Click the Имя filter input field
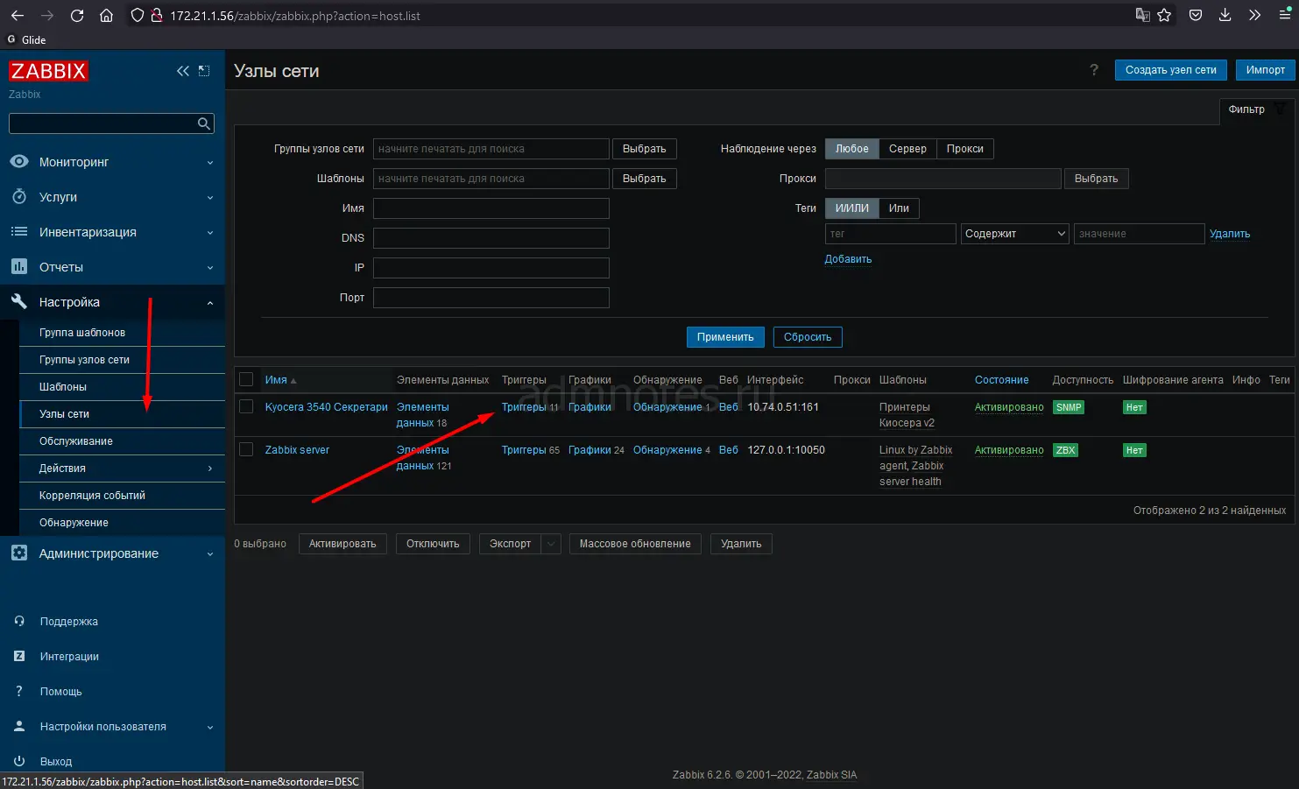 click(491, 208)
